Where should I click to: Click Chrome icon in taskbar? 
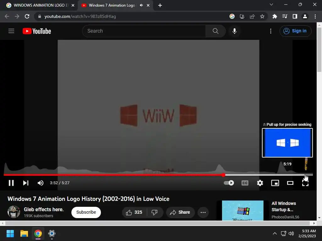click(x=38, y=233)
